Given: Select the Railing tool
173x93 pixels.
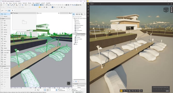Looking at the screenshot, I should click(x=5, y=41).
